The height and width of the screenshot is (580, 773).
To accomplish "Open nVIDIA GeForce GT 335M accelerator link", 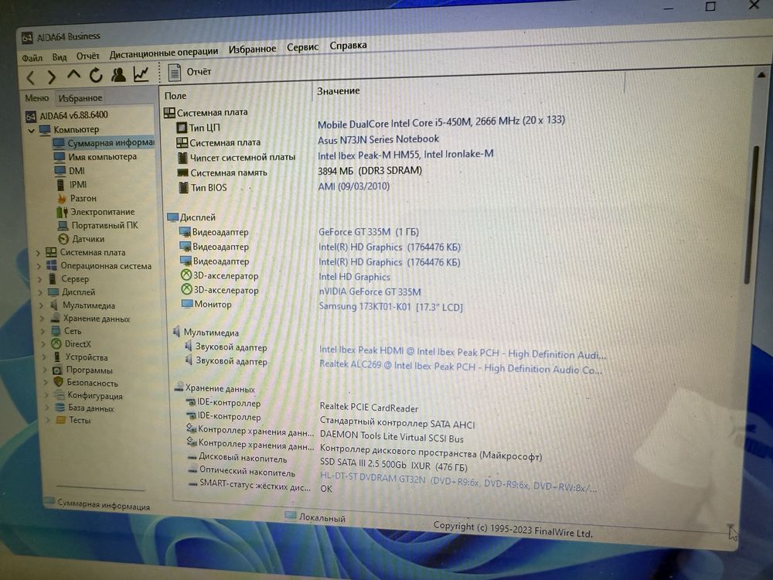I will 369,292.
